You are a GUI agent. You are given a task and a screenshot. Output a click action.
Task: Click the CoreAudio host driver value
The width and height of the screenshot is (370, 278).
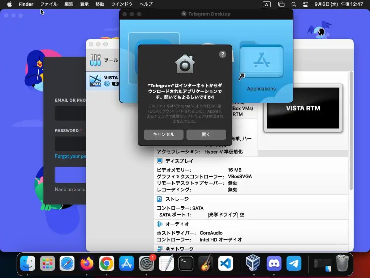[211, 233]
